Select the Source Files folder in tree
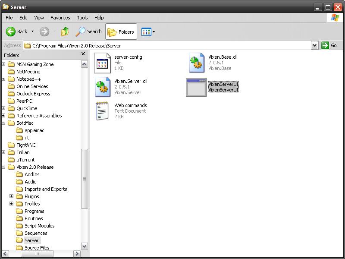The image size is (345, 259). [x=33, y=248]
